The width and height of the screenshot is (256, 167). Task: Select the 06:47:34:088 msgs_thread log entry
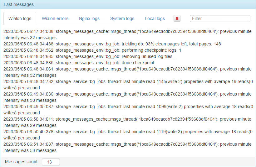[x=127, y=34]
